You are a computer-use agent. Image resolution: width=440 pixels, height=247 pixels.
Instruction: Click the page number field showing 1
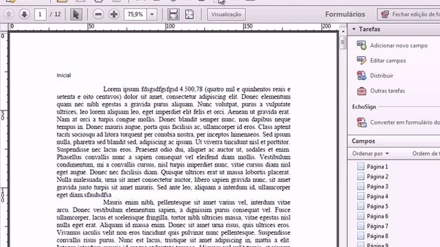point(40,14)
